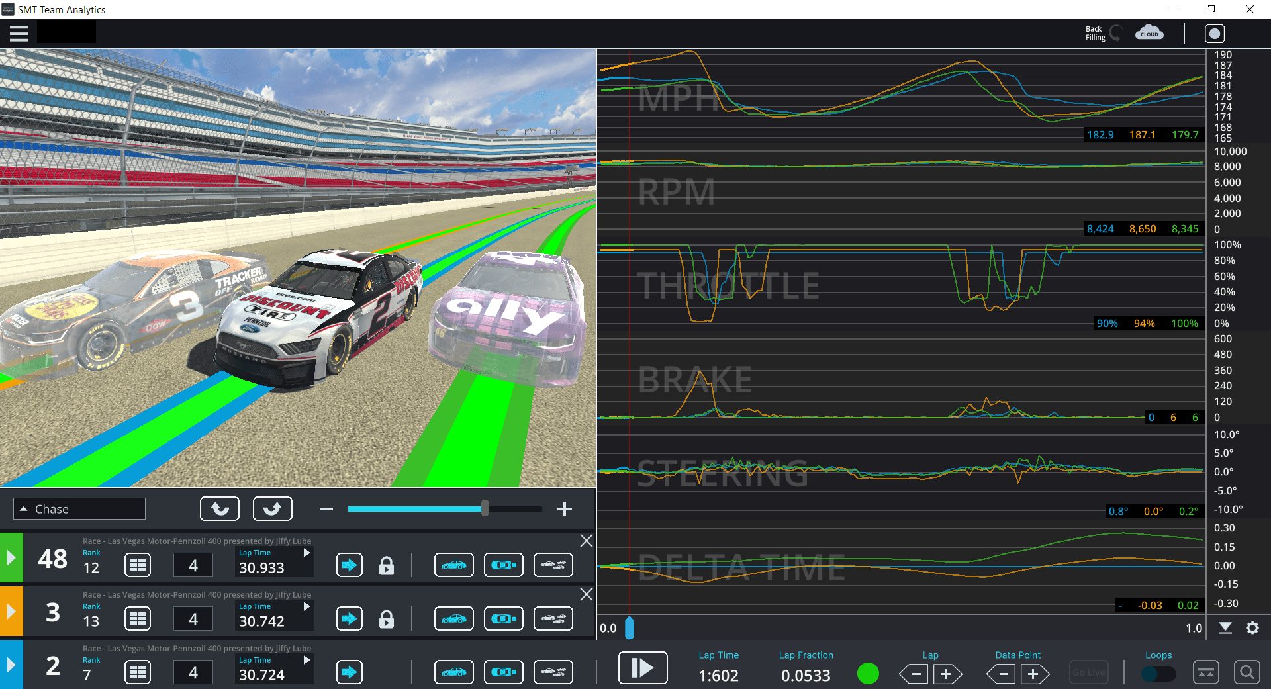1271x689 pixels.
Task: Open the data table for car 3
Action: pos(138,619)
